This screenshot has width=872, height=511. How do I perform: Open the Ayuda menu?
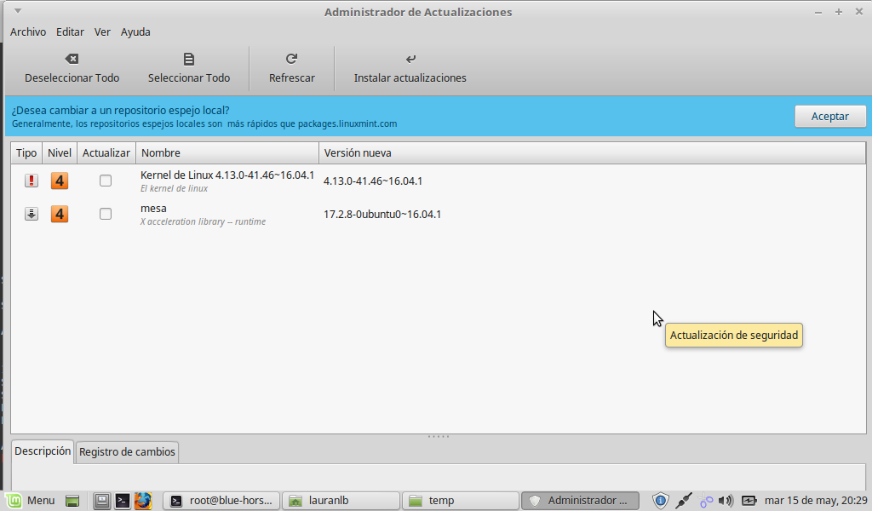point(135,32)
